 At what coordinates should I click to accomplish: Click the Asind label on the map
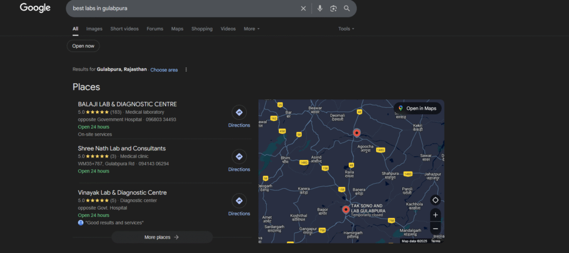click(x=316, y=159)
